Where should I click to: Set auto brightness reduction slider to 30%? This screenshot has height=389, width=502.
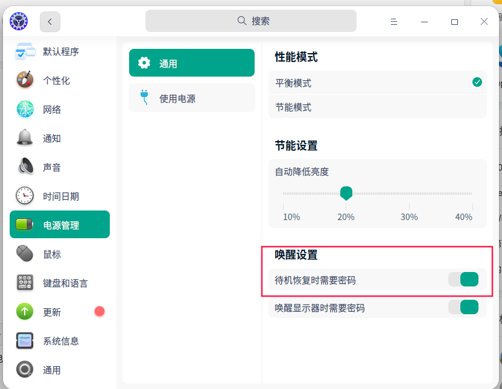pyautogui.click(x=409, y=194)
